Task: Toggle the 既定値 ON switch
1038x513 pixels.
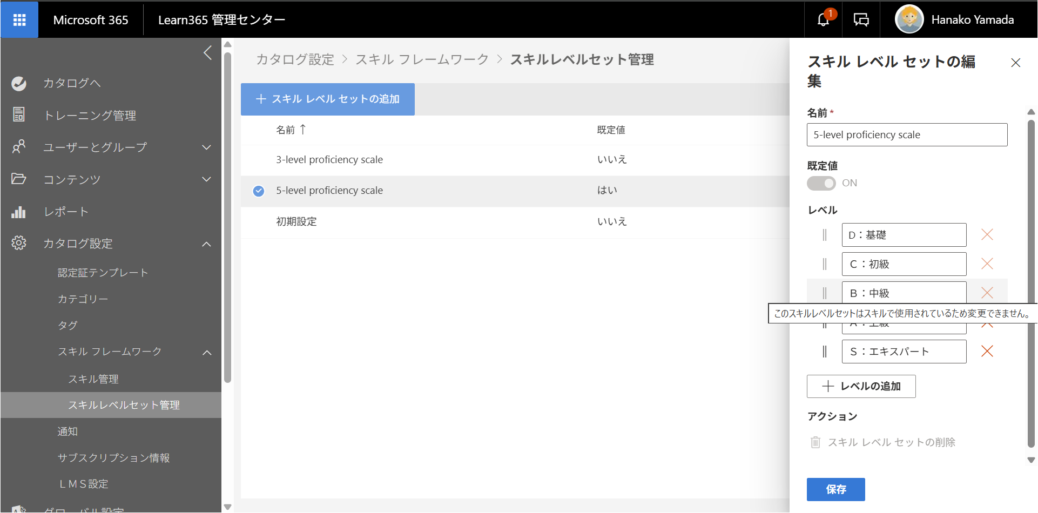Action: (x=821, y=183)
